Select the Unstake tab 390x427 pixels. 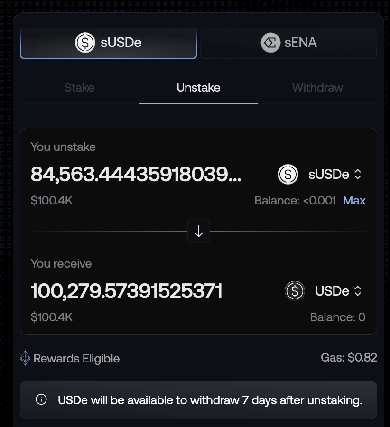198,88
